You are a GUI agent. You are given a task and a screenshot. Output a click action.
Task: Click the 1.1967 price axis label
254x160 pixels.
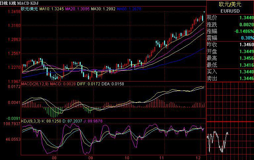(14, 81)
